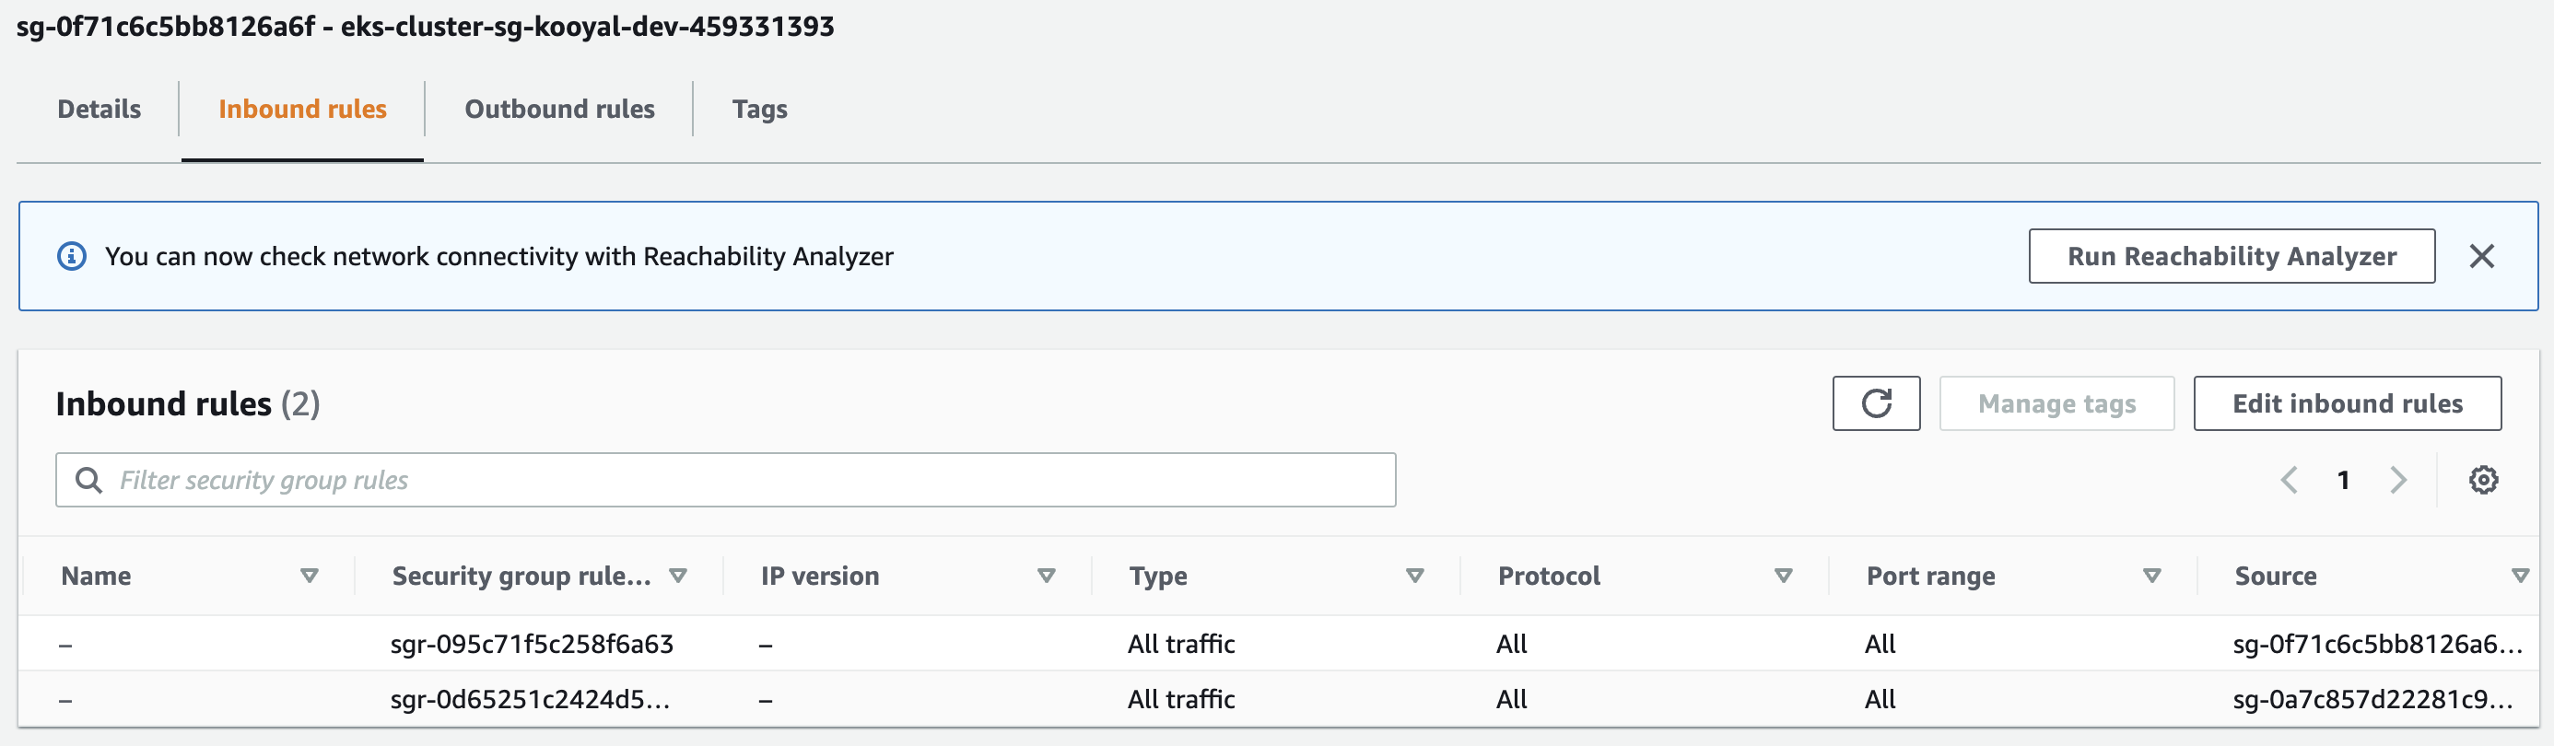Go to previous page of rules
Viewport: 2554px width, 746px height.
2290,480
